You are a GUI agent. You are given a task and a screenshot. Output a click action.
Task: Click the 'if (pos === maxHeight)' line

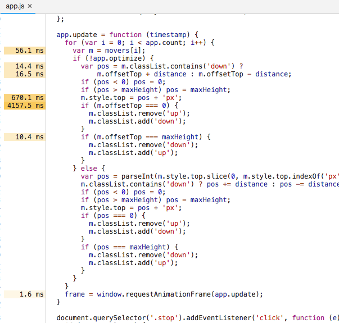pos(129,247)
